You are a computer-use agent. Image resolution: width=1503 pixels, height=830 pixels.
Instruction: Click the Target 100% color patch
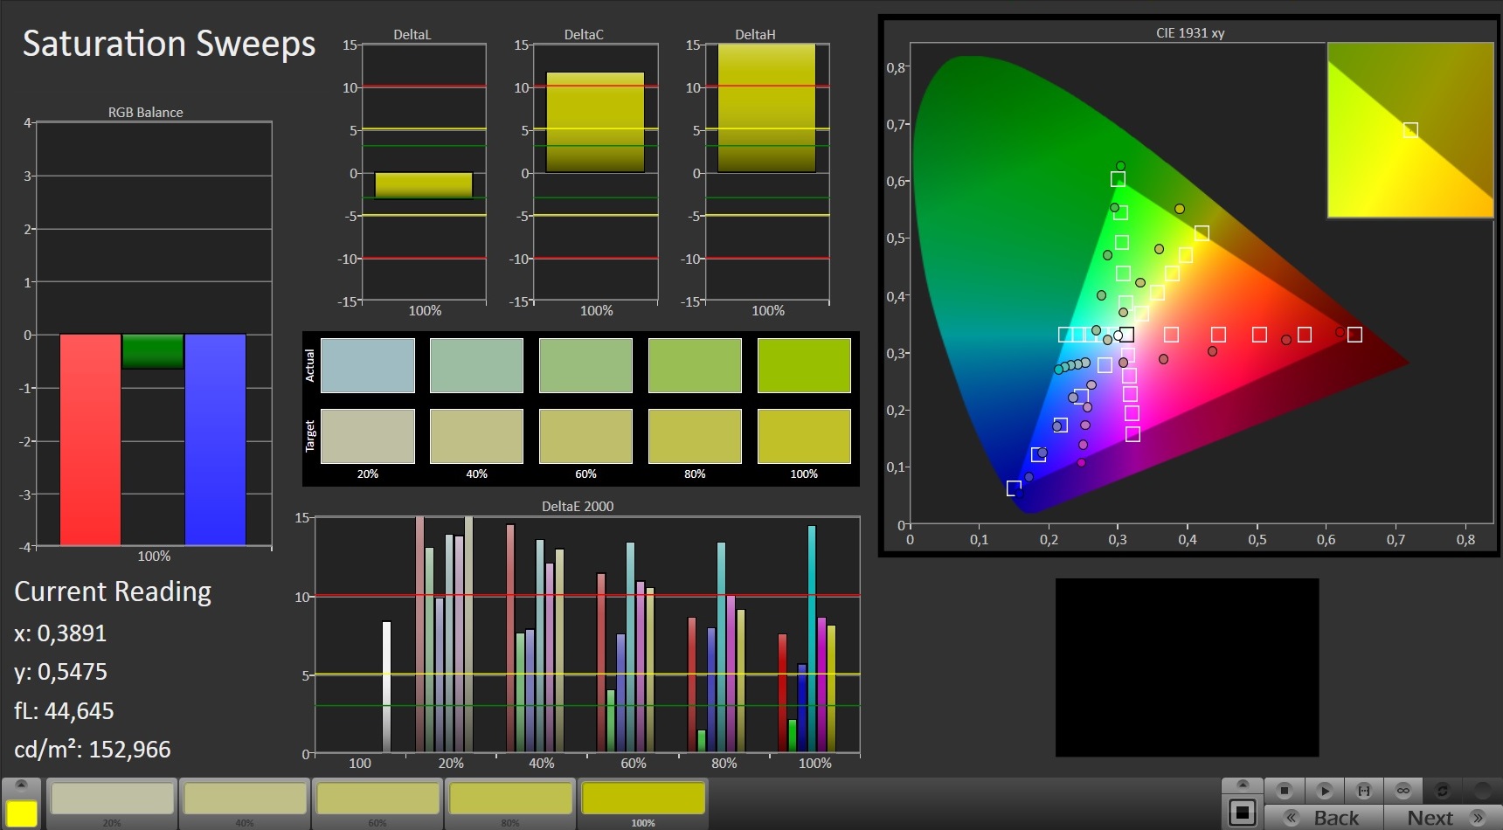coord(804,436)
